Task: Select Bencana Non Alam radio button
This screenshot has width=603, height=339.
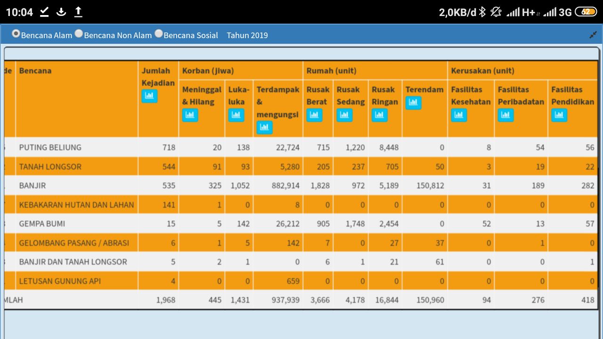Action: (79, 34)
